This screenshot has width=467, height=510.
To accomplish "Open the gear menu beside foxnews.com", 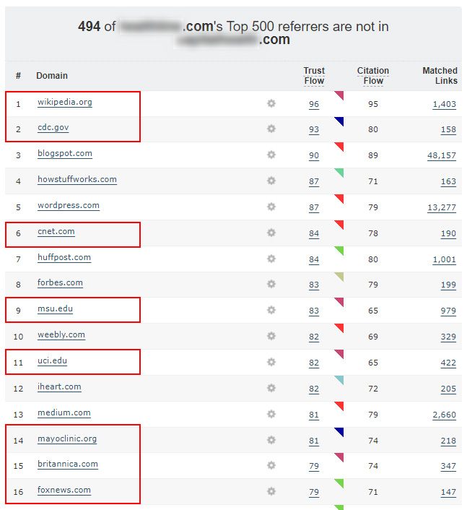I will pos(271,491).
